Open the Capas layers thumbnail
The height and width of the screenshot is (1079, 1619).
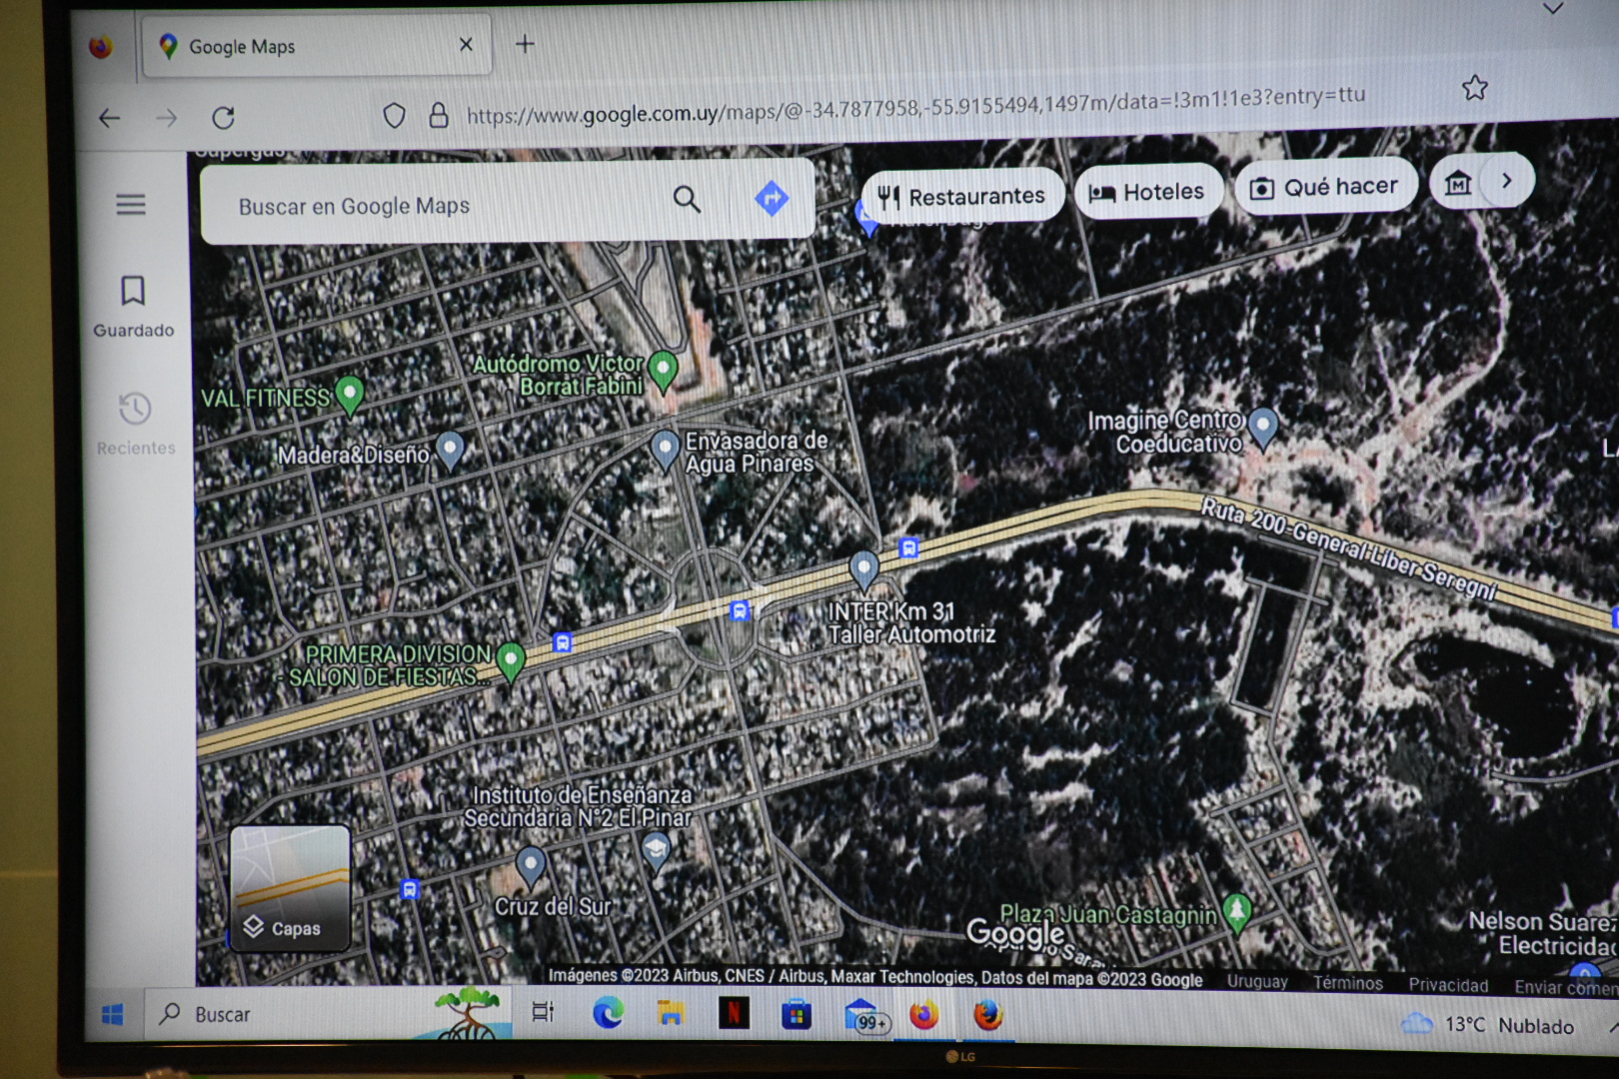pos(290,886)
